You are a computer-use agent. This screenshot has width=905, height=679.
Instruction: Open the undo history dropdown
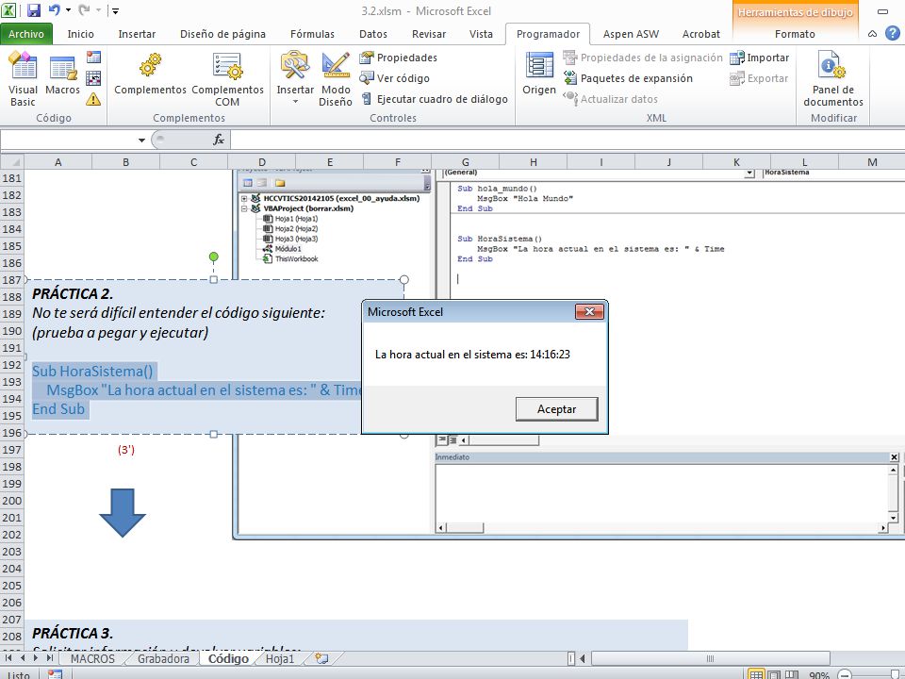click(x=68, y=10)
